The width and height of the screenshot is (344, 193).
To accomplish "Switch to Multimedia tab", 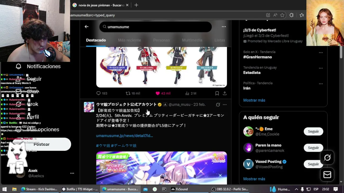I will [x=192, y=40].
